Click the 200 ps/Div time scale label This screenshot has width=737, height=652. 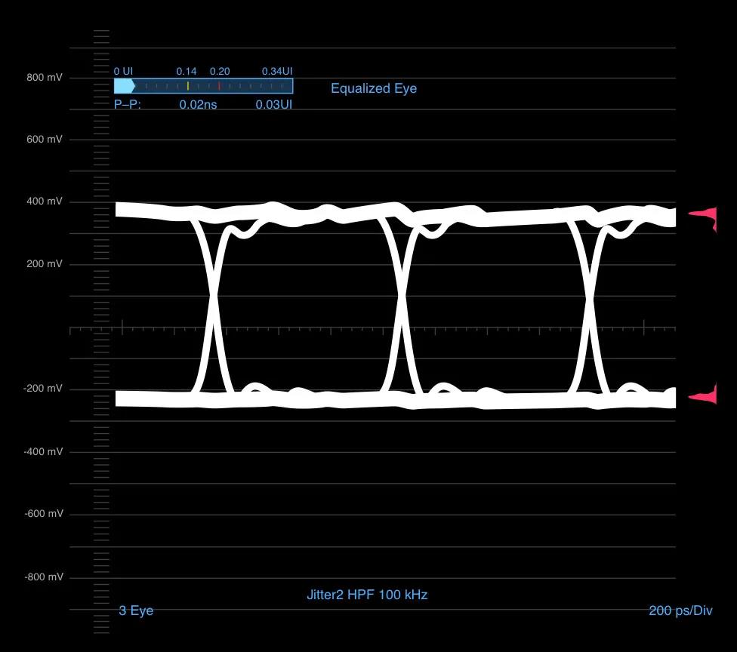point(680,610)
